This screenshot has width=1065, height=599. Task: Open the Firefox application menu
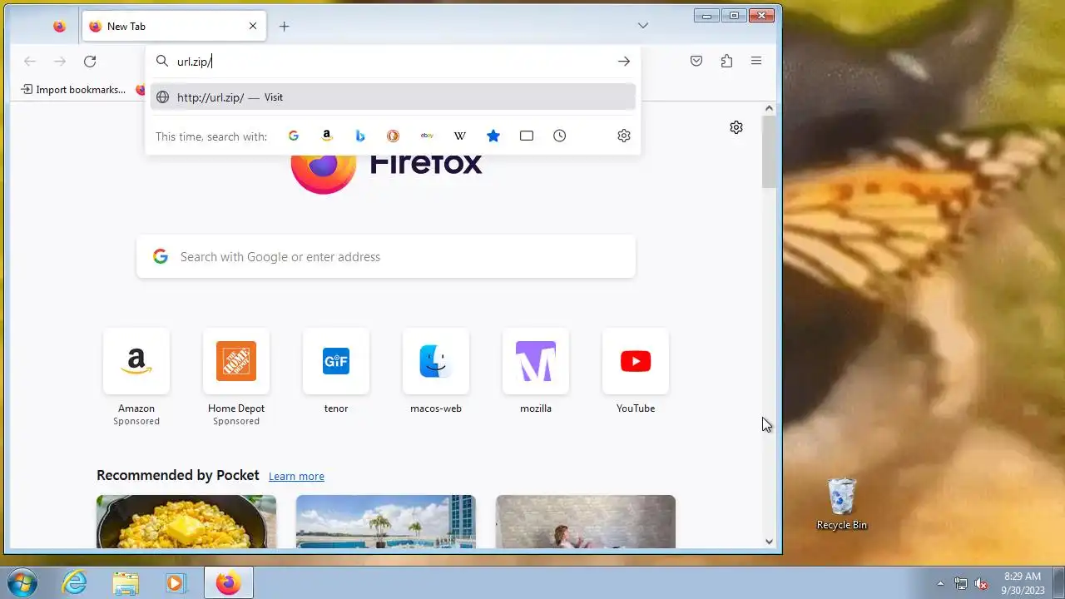(756, 61)
